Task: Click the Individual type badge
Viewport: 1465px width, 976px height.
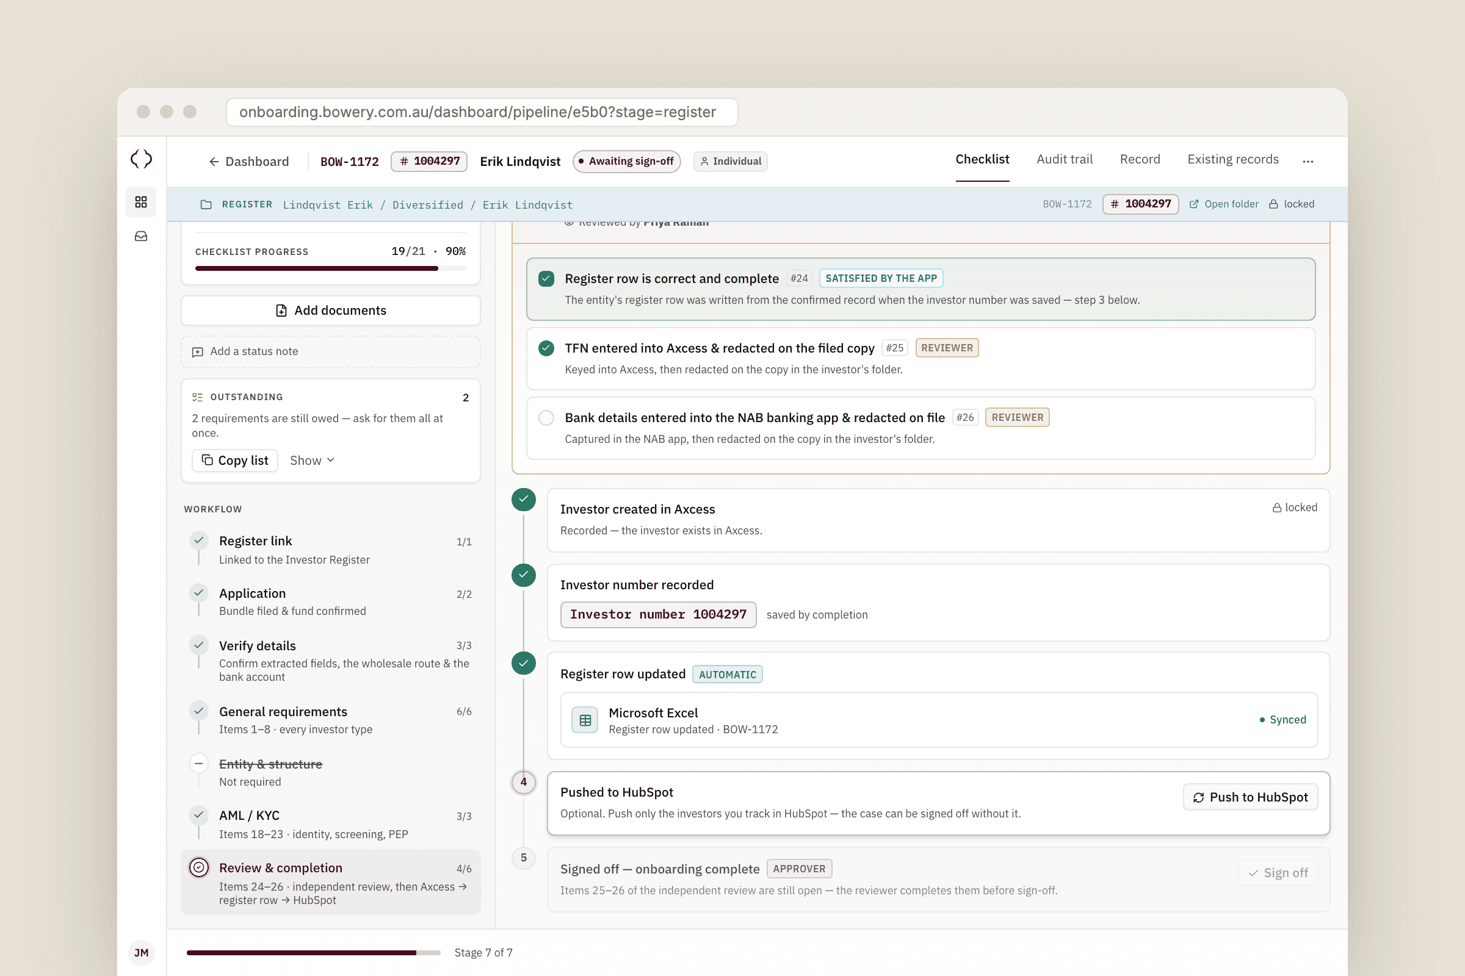Action: 730,162
